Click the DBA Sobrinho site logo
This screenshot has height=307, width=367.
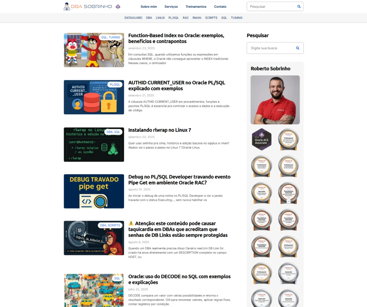tap(88, 6)
